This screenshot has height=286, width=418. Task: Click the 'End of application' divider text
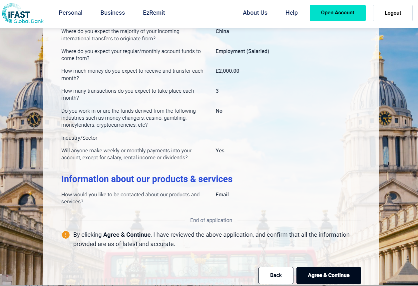click(211, 220)
